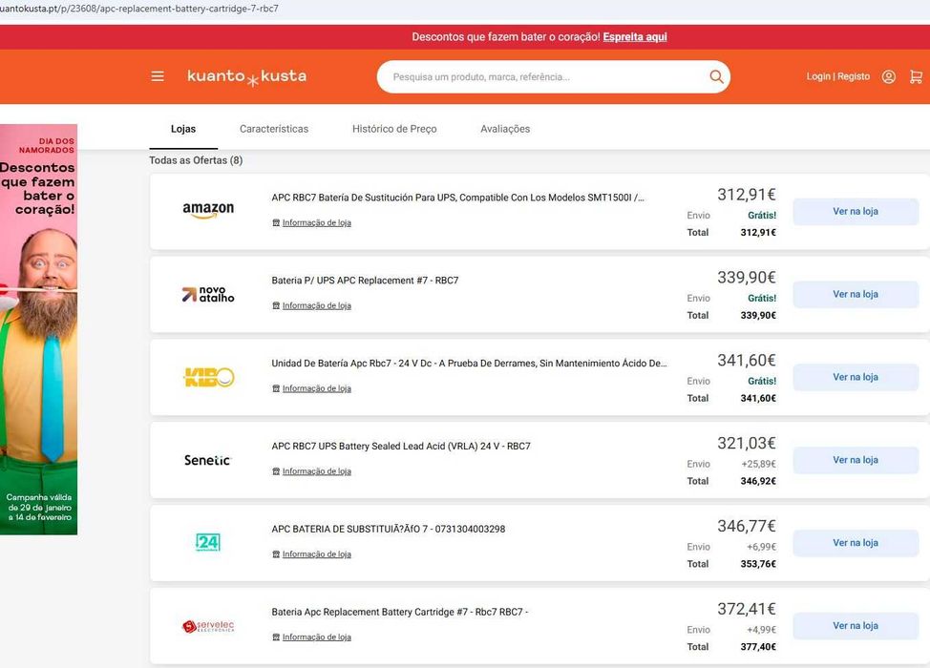This screenshot has height=668, width=930.
Task: Open Bateria Apc Replacement Battery Cartridge #7 title
Action: [400, 612]
